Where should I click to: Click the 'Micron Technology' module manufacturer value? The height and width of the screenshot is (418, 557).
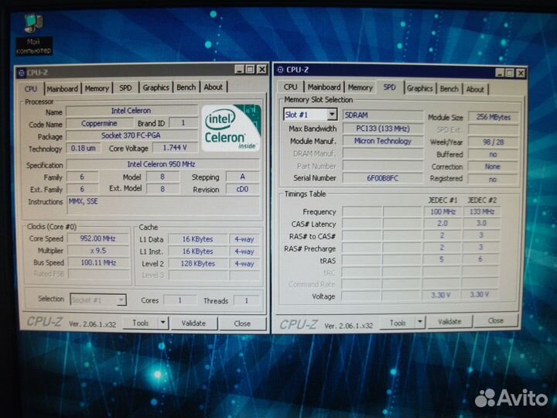click(x=383, y=141)
